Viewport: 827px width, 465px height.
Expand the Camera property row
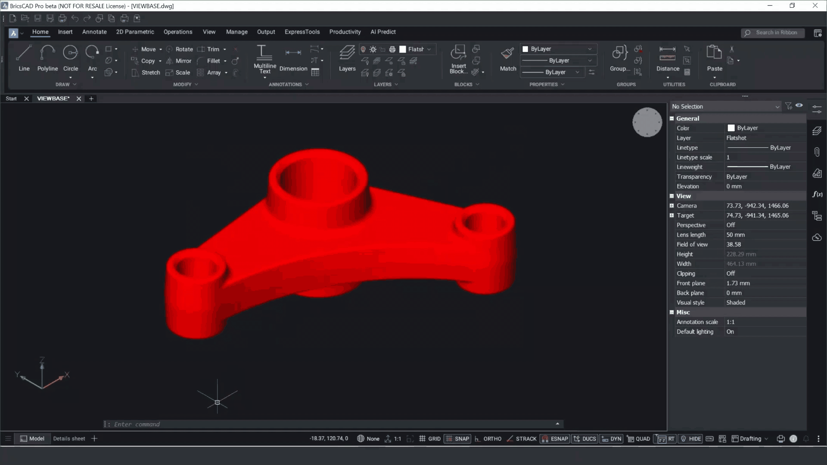[672, 206]
